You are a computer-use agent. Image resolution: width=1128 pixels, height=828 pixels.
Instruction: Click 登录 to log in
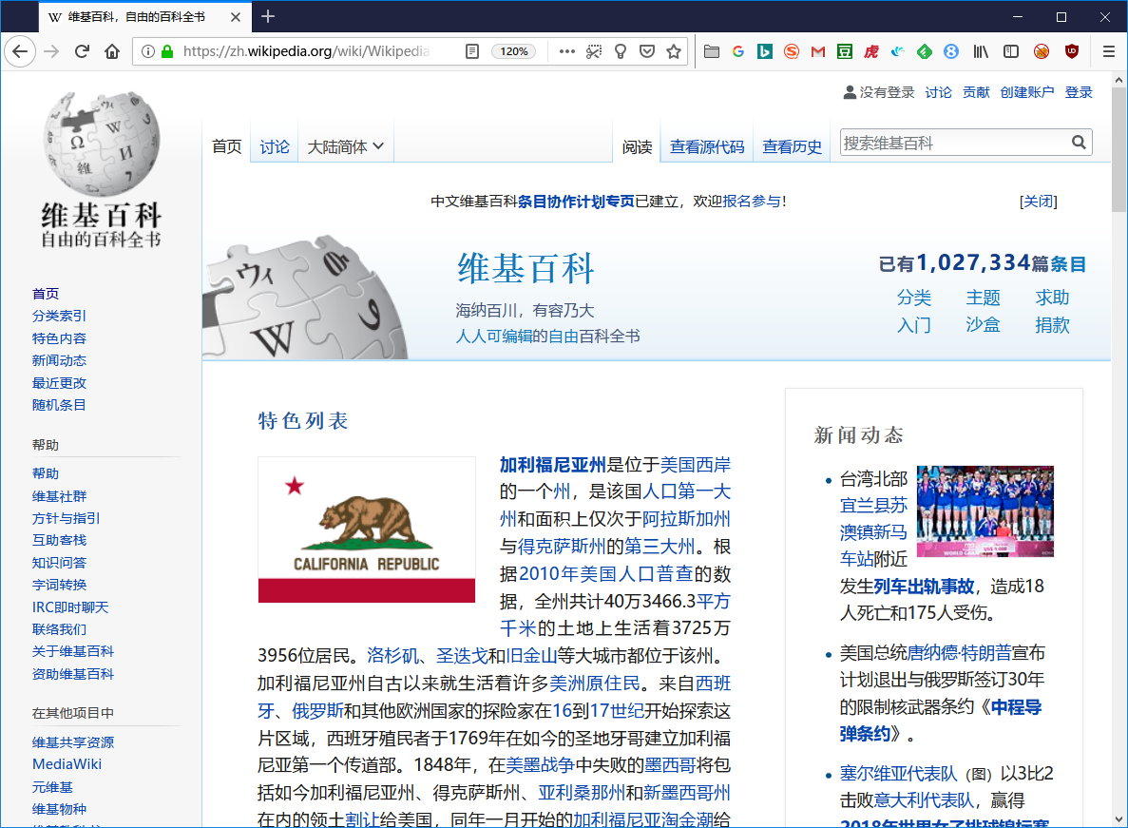tap(1079, 92)
